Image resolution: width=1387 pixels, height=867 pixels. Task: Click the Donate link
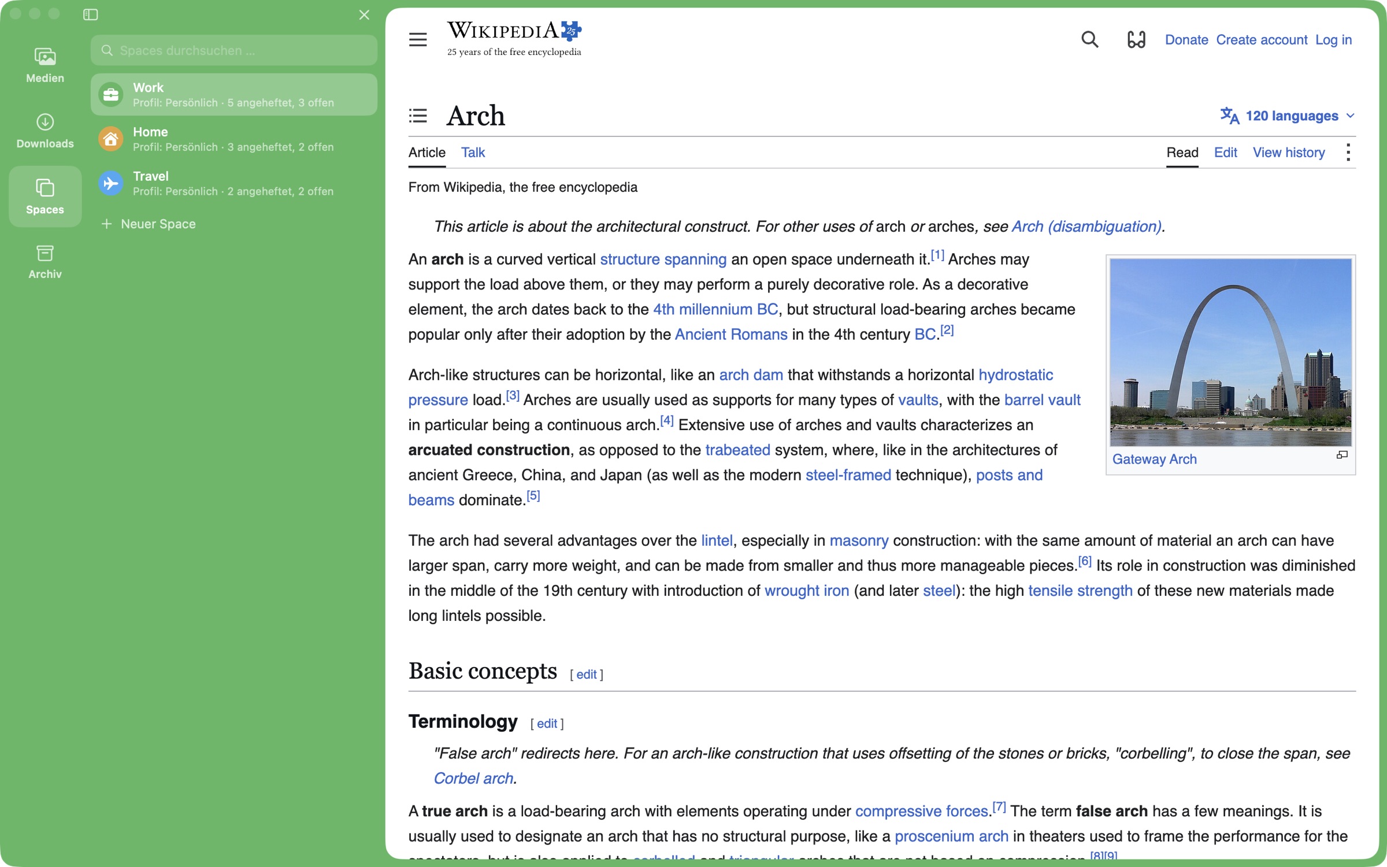[1186, 40]
